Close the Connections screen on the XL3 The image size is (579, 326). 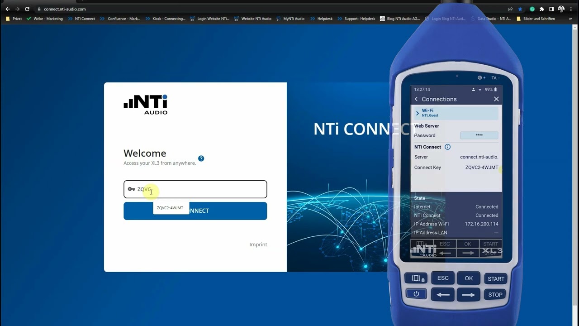pyautogui.click(x=496, y=99)
